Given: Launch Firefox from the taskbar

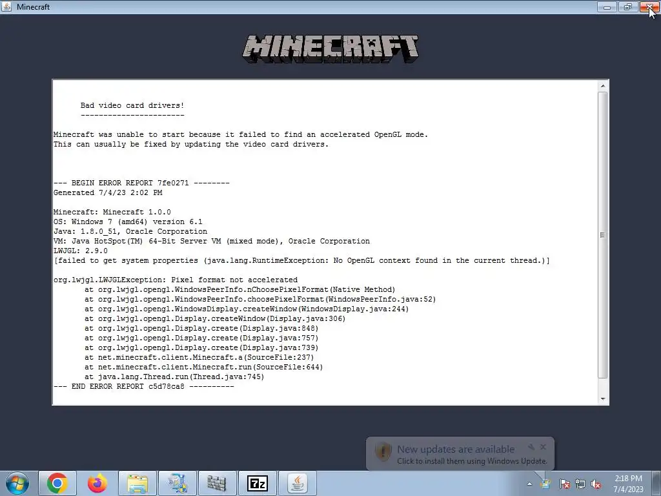Looking at the screenshot, I should pyautogui.click(x=97, y=483).
